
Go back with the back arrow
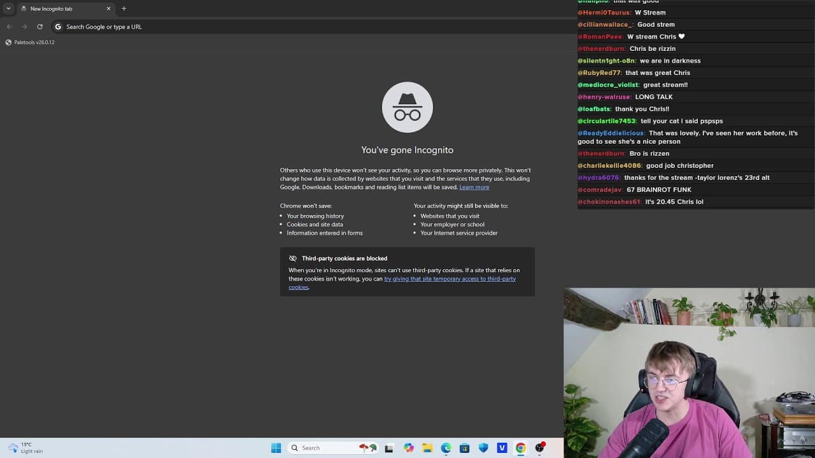click(9, 27)
